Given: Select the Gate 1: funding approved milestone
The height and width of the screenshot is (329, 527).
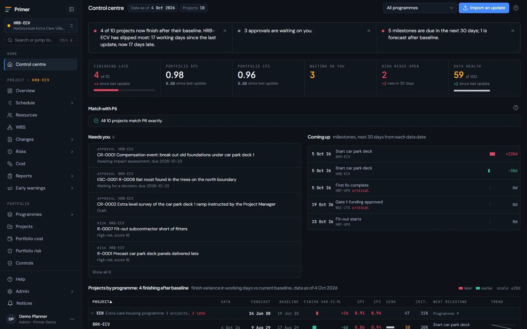Looking at the screenshot, I should [x=414, y=205].
